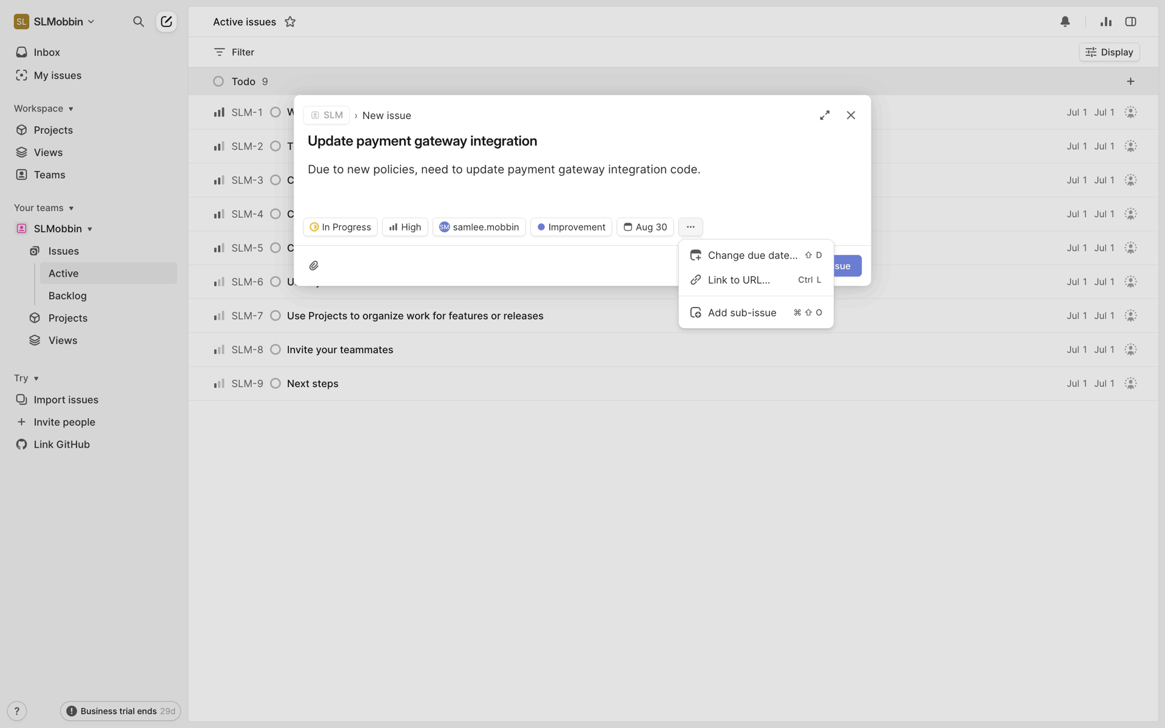
Task: Open team Projects under SLMobbin
Action: [68, 318]
